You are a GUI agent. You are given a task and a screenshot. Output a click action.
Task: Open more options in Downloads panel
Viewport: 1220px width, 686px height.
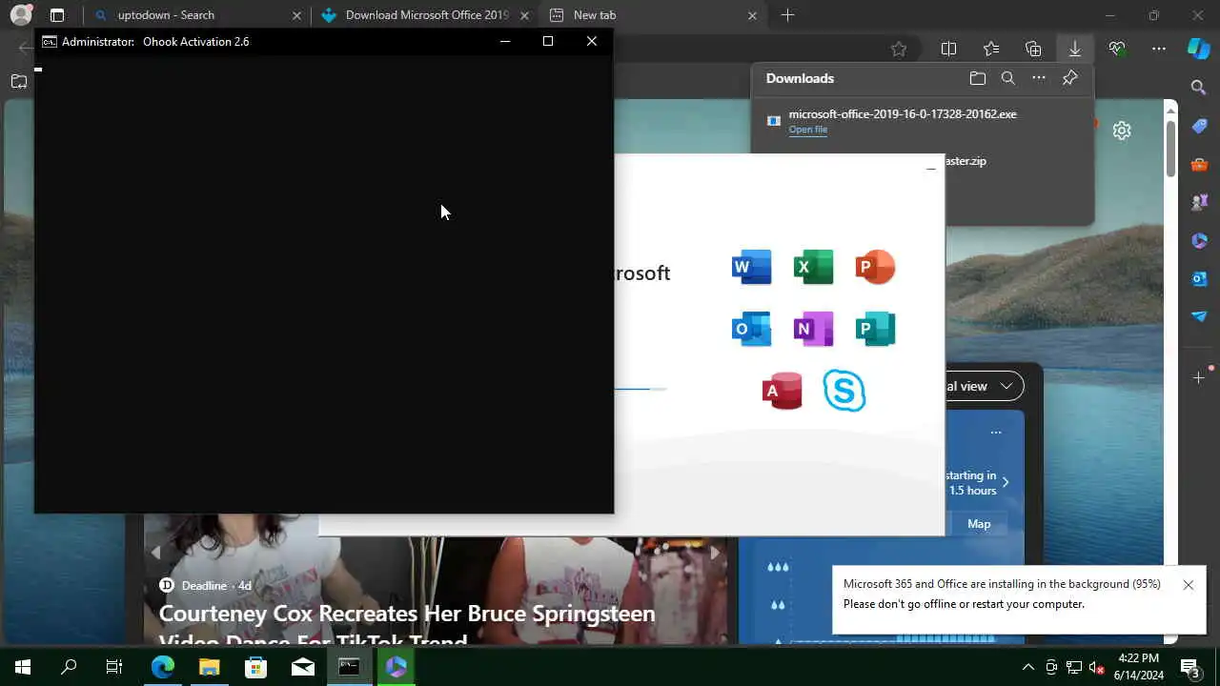point(1039,78)
